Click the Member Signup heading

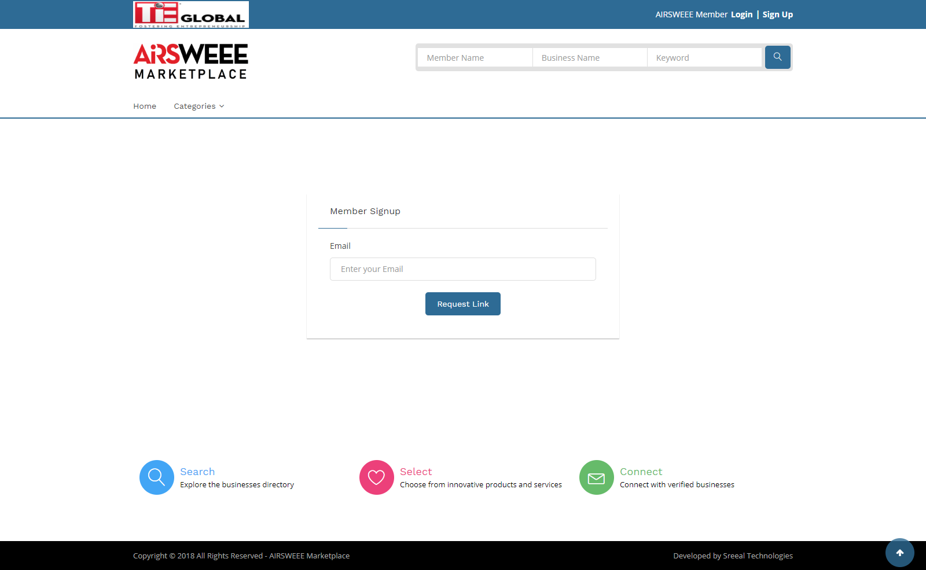[365, 211]
